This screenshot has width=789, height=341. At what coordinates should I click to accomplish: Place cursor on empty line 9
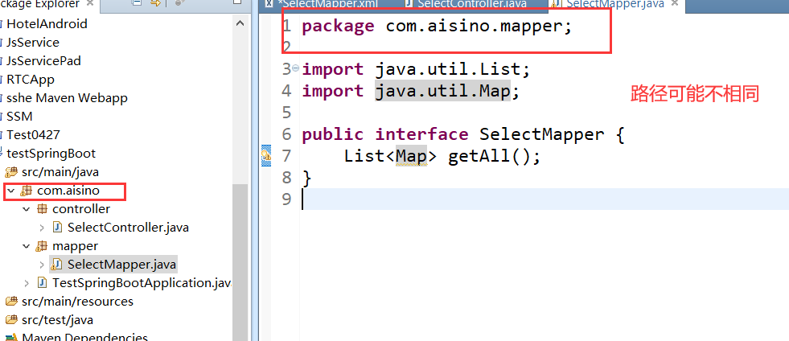pos(544,199)
